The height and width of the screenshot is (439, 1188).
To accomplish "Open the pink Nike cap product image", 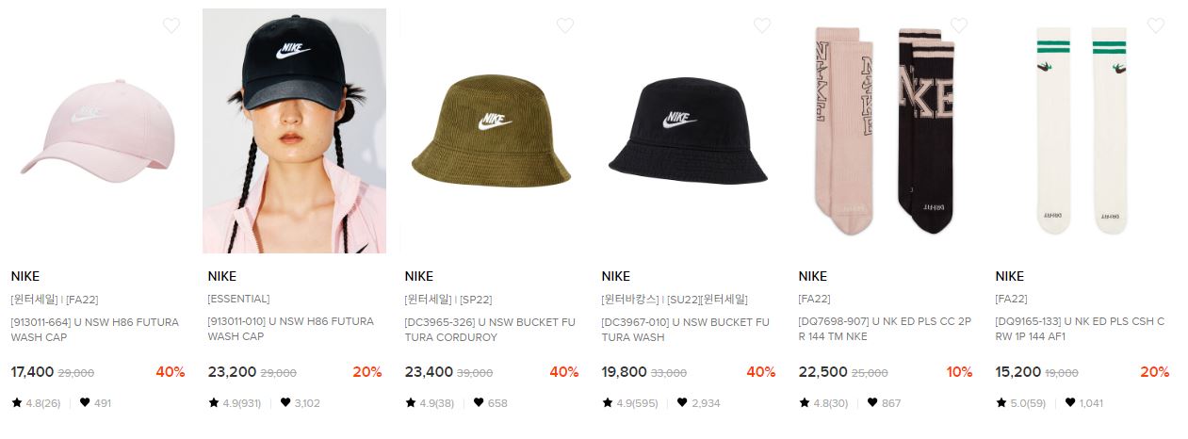I will (x=97, y=131).
